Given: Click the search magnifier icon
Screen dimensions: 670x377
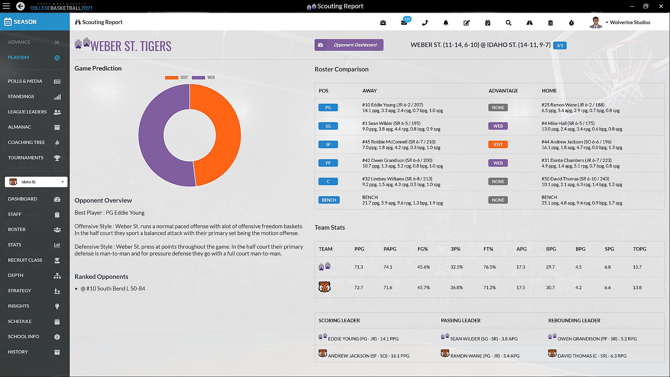Looking at the screenshot, I should pyautogui.click(x=508, y=23).
